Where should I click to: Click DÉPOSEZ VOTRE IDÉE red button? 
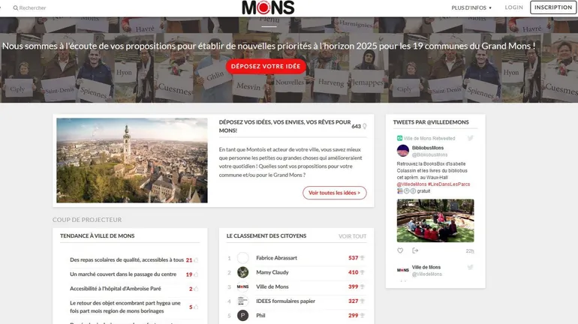tap(266, 66)
